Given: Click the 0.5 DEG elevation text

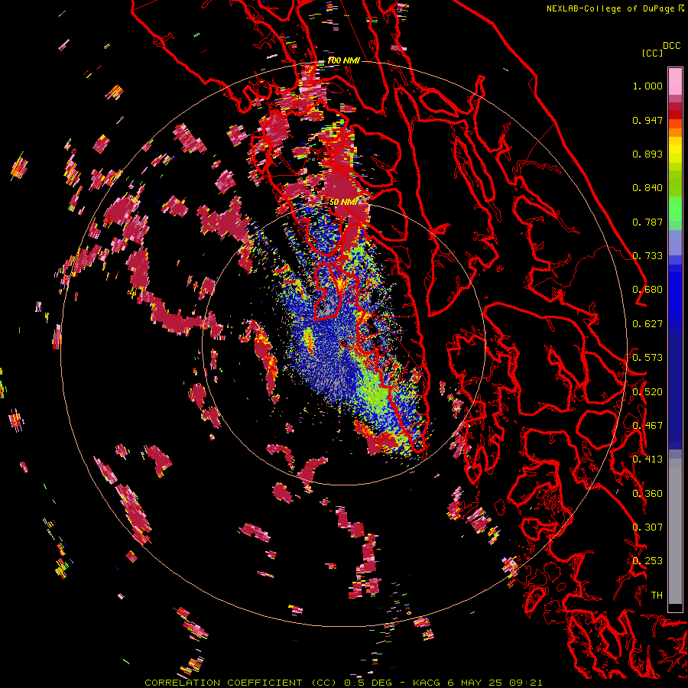Looking at the screenshot, I should (x=368, y=683).
